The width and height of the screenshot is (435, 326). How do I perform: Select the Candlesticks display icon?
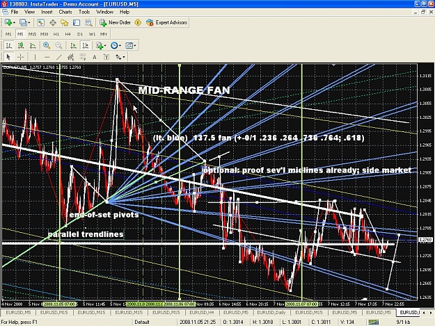[21, 45]
